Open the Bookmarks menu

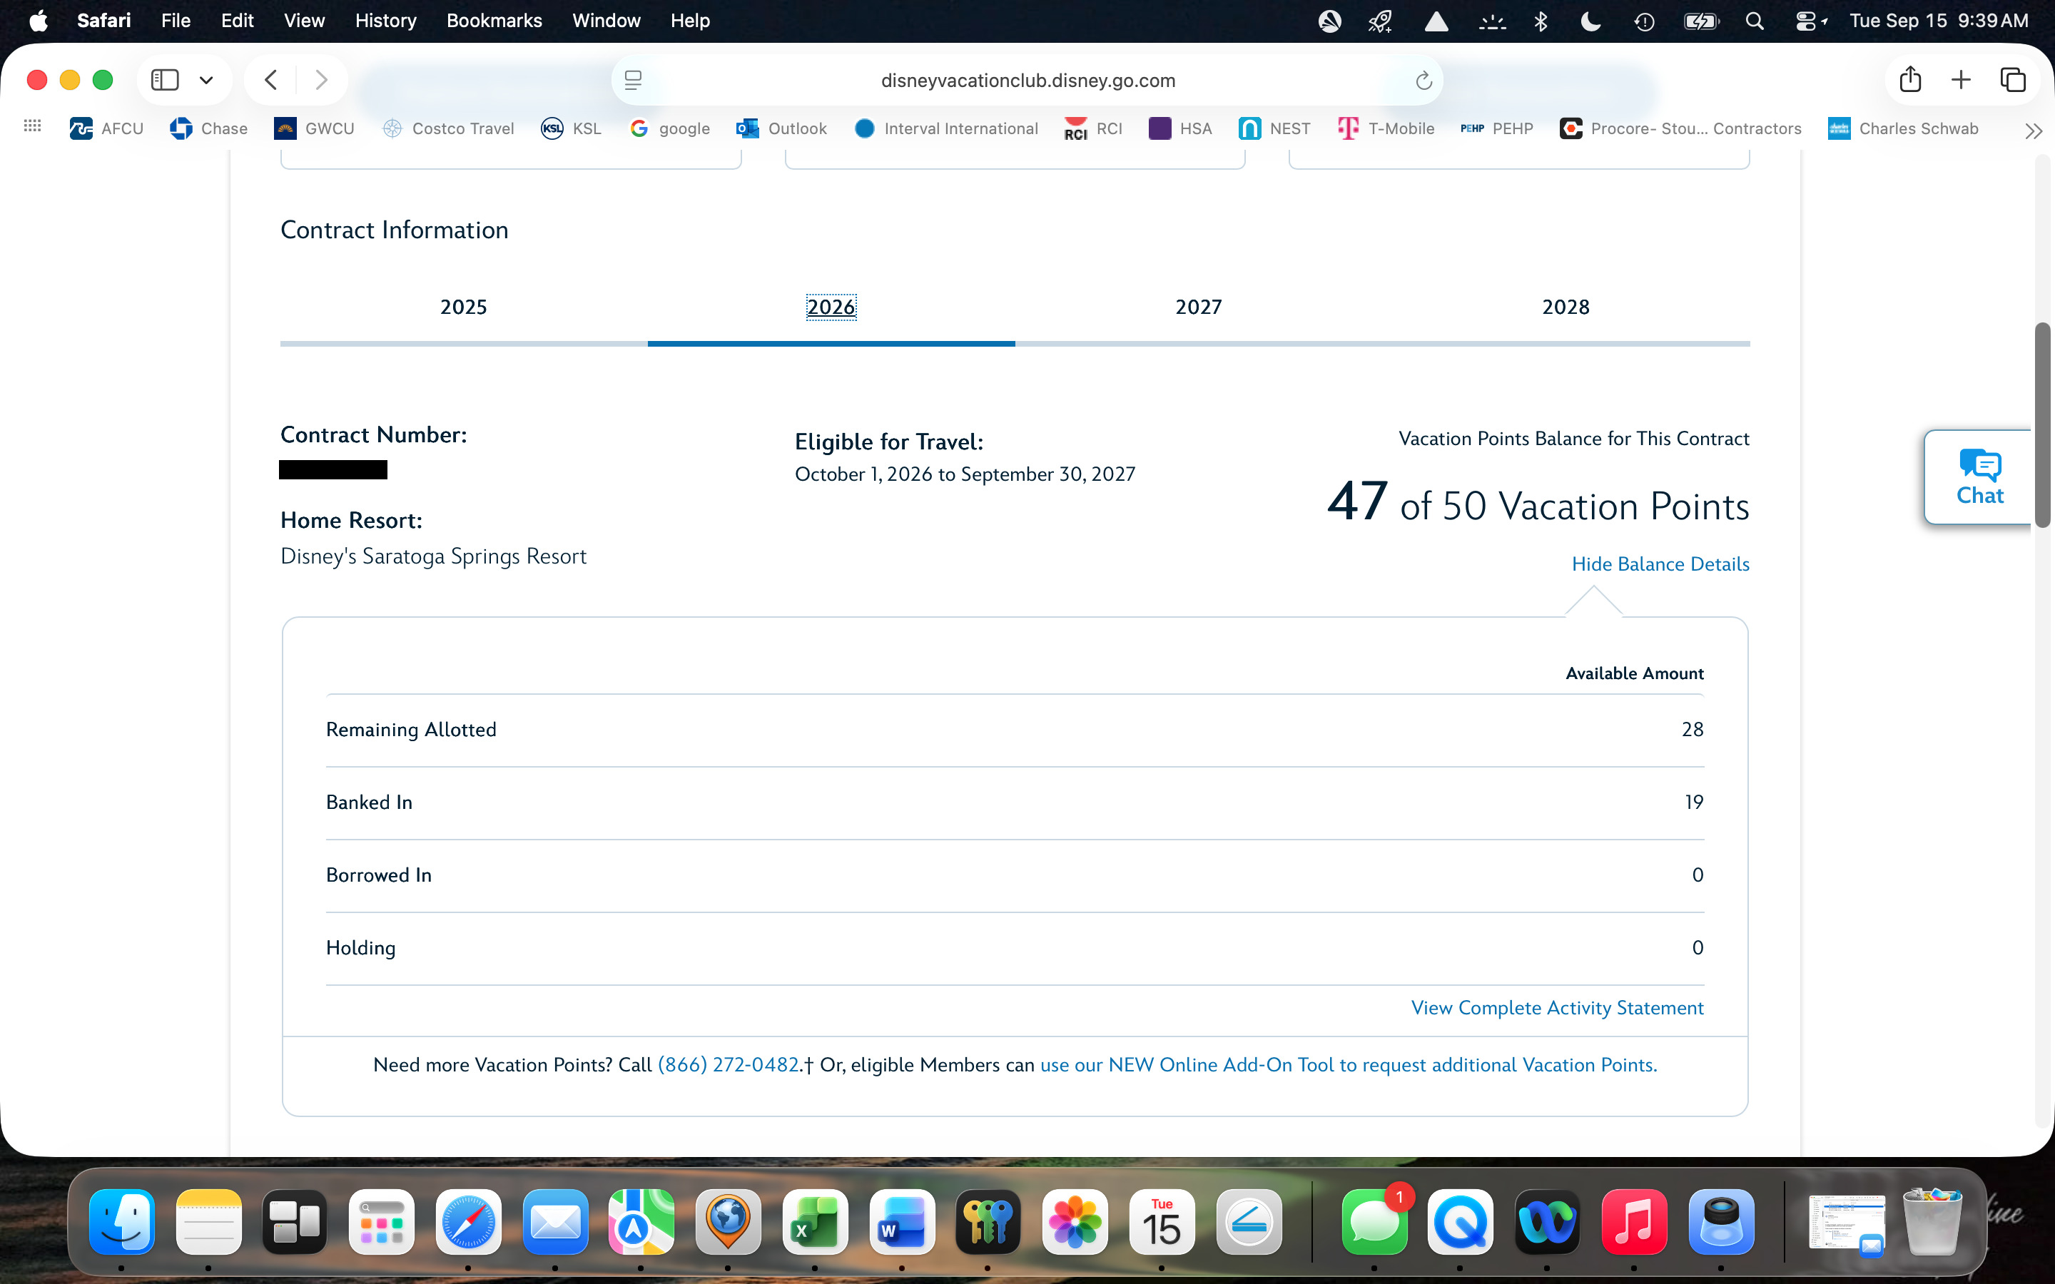click(494, 21)
